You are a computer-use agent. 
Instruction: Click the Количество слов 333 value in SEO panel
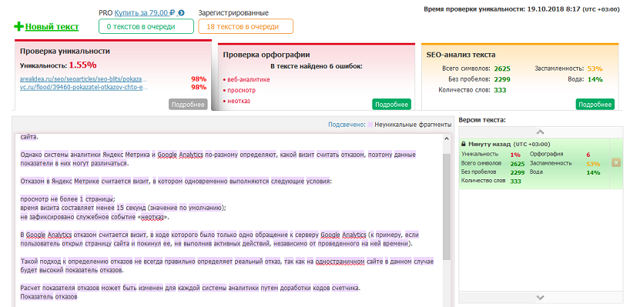[500, 90]
